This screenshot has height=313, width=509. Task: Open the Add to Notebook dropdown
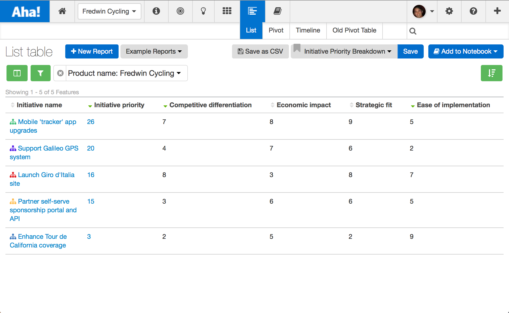[x=465, y=51]
